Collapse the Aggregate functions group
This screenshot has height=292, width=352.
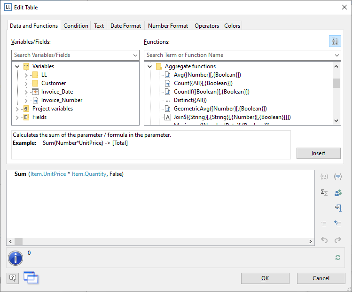pos(150,66)
